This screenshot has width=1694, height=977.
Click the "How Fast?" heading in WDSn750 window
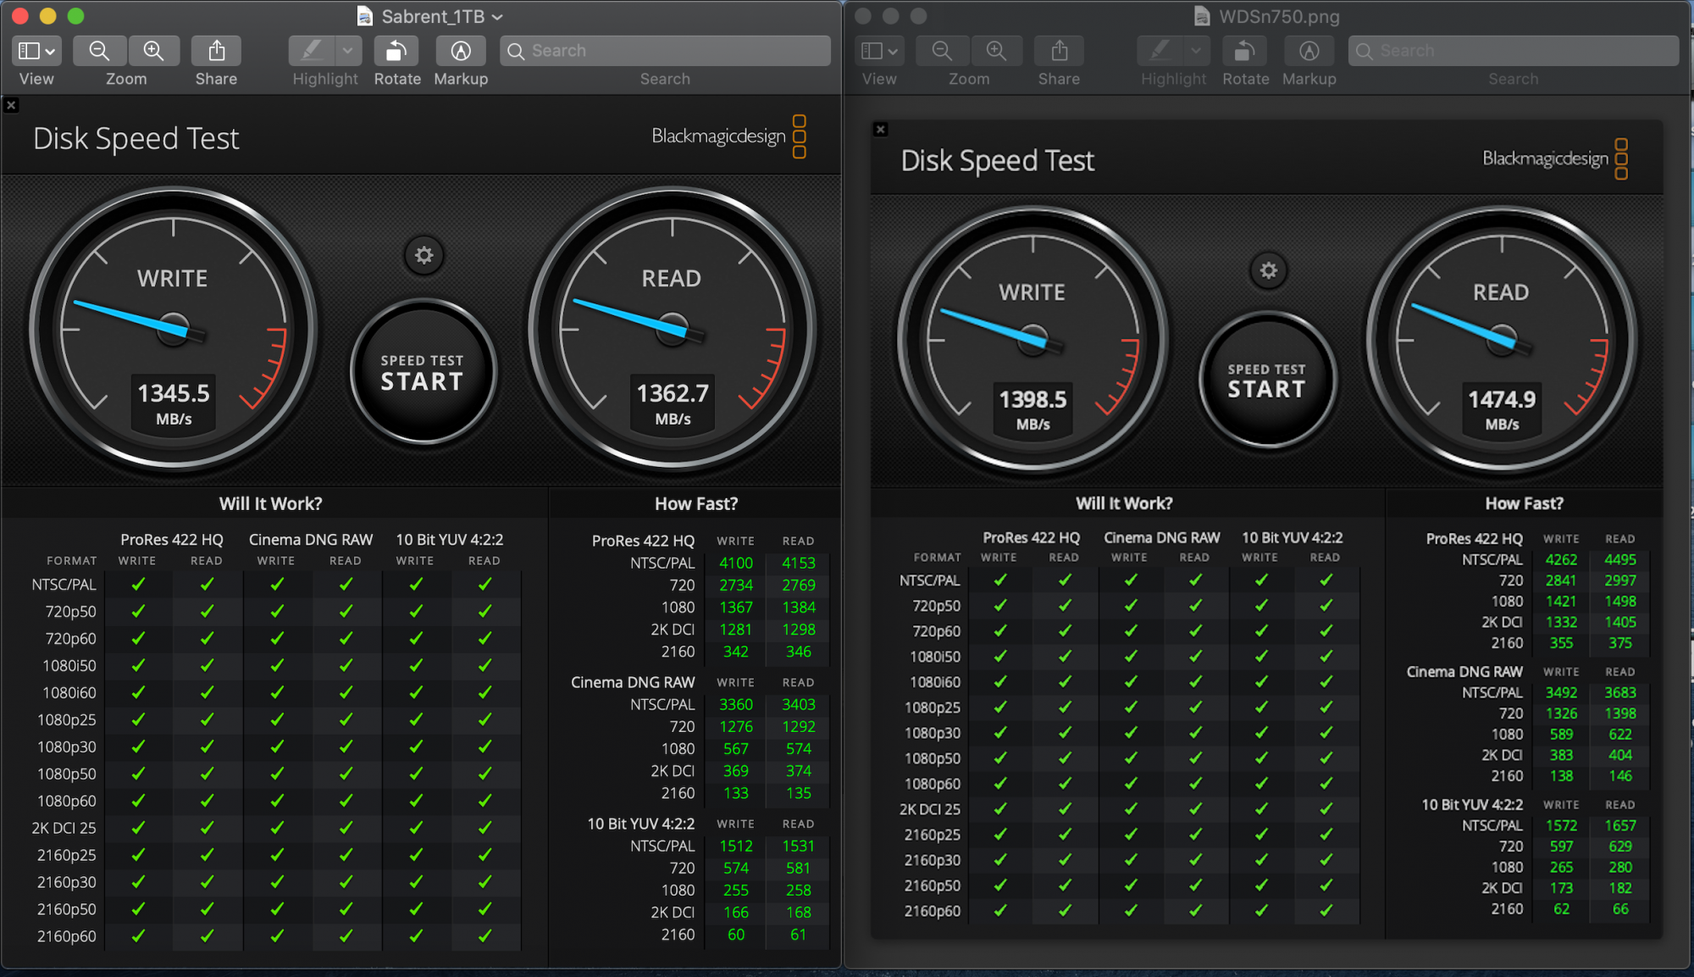(x=1524, y=503)
